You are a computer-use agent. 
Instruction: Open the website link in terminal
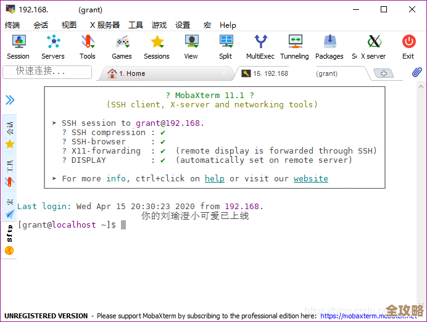click(310, 178)
